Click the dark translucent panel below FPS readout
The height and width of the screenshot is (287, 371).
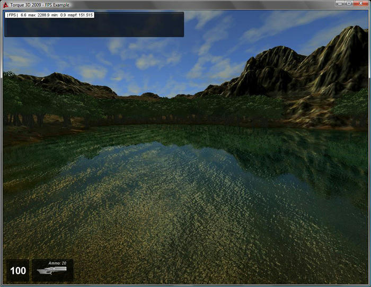pyautogui.click(x=94, y=28)
